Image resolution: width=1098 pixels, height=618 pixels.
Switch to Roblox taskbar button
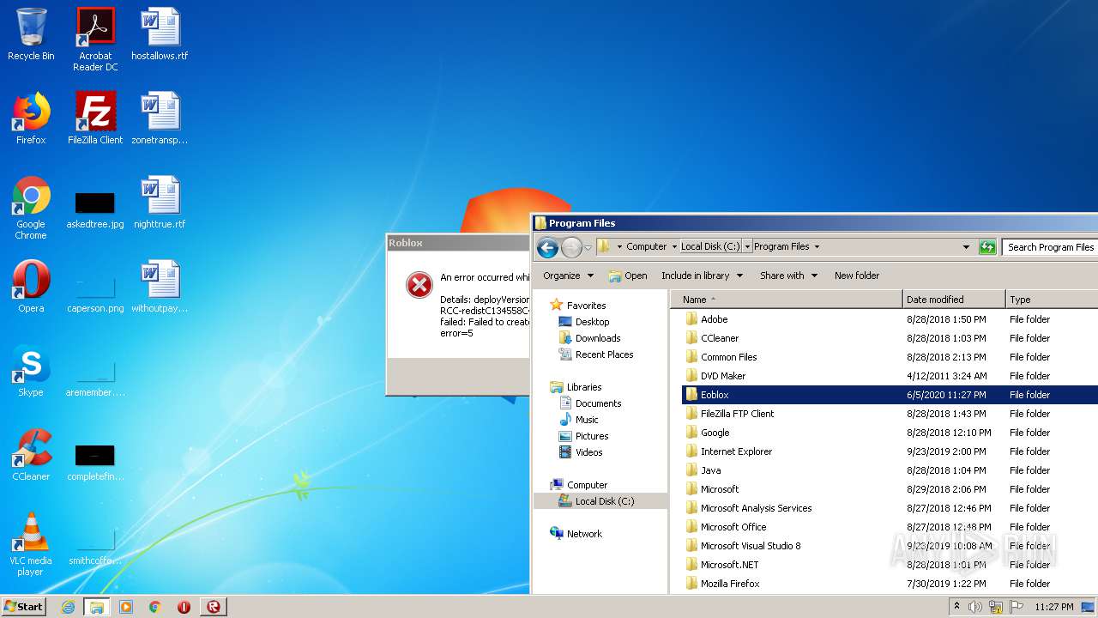[x=213, y=607]
